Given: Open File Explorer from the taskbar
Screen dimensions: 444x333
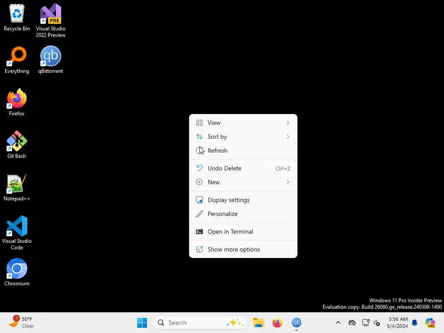Looking at the screenshot, I should [x=258, y=323].
